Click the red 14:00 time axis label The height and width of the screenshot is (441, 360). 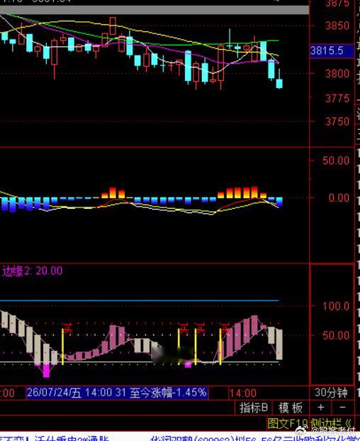point(243,393)
